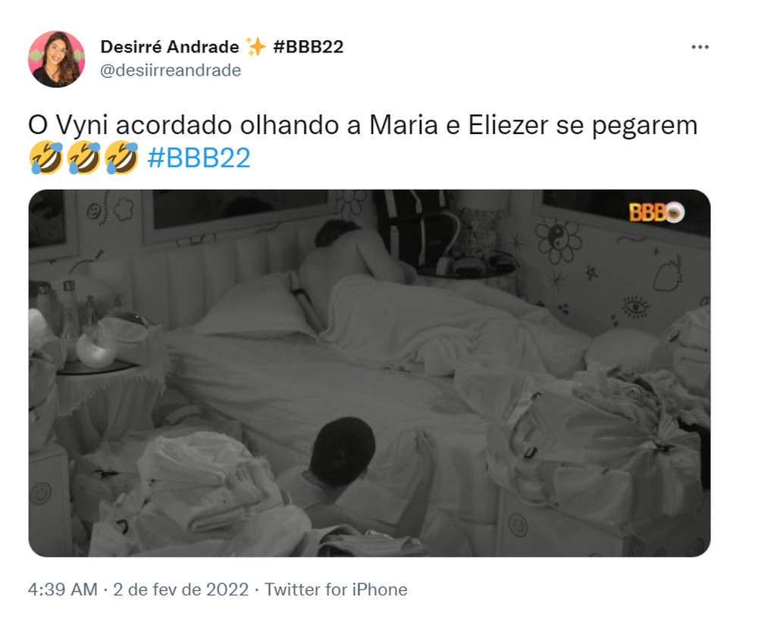Click the BBB logo watermark on image
The height and width of the screenshot is (625, 758).
click(x=656, y=213)
